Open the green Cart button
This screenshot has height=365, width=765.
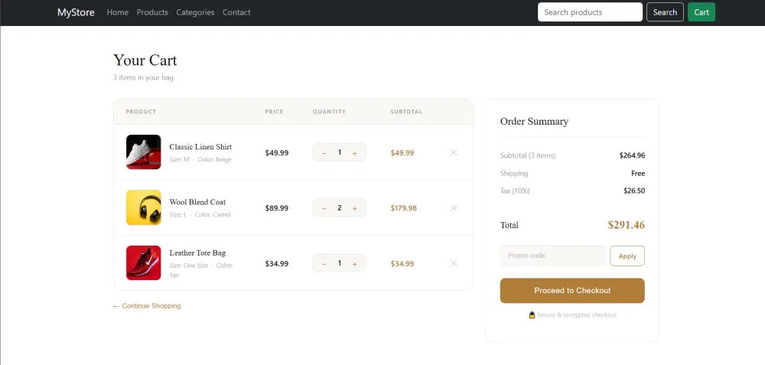click(x=702, y=12)
